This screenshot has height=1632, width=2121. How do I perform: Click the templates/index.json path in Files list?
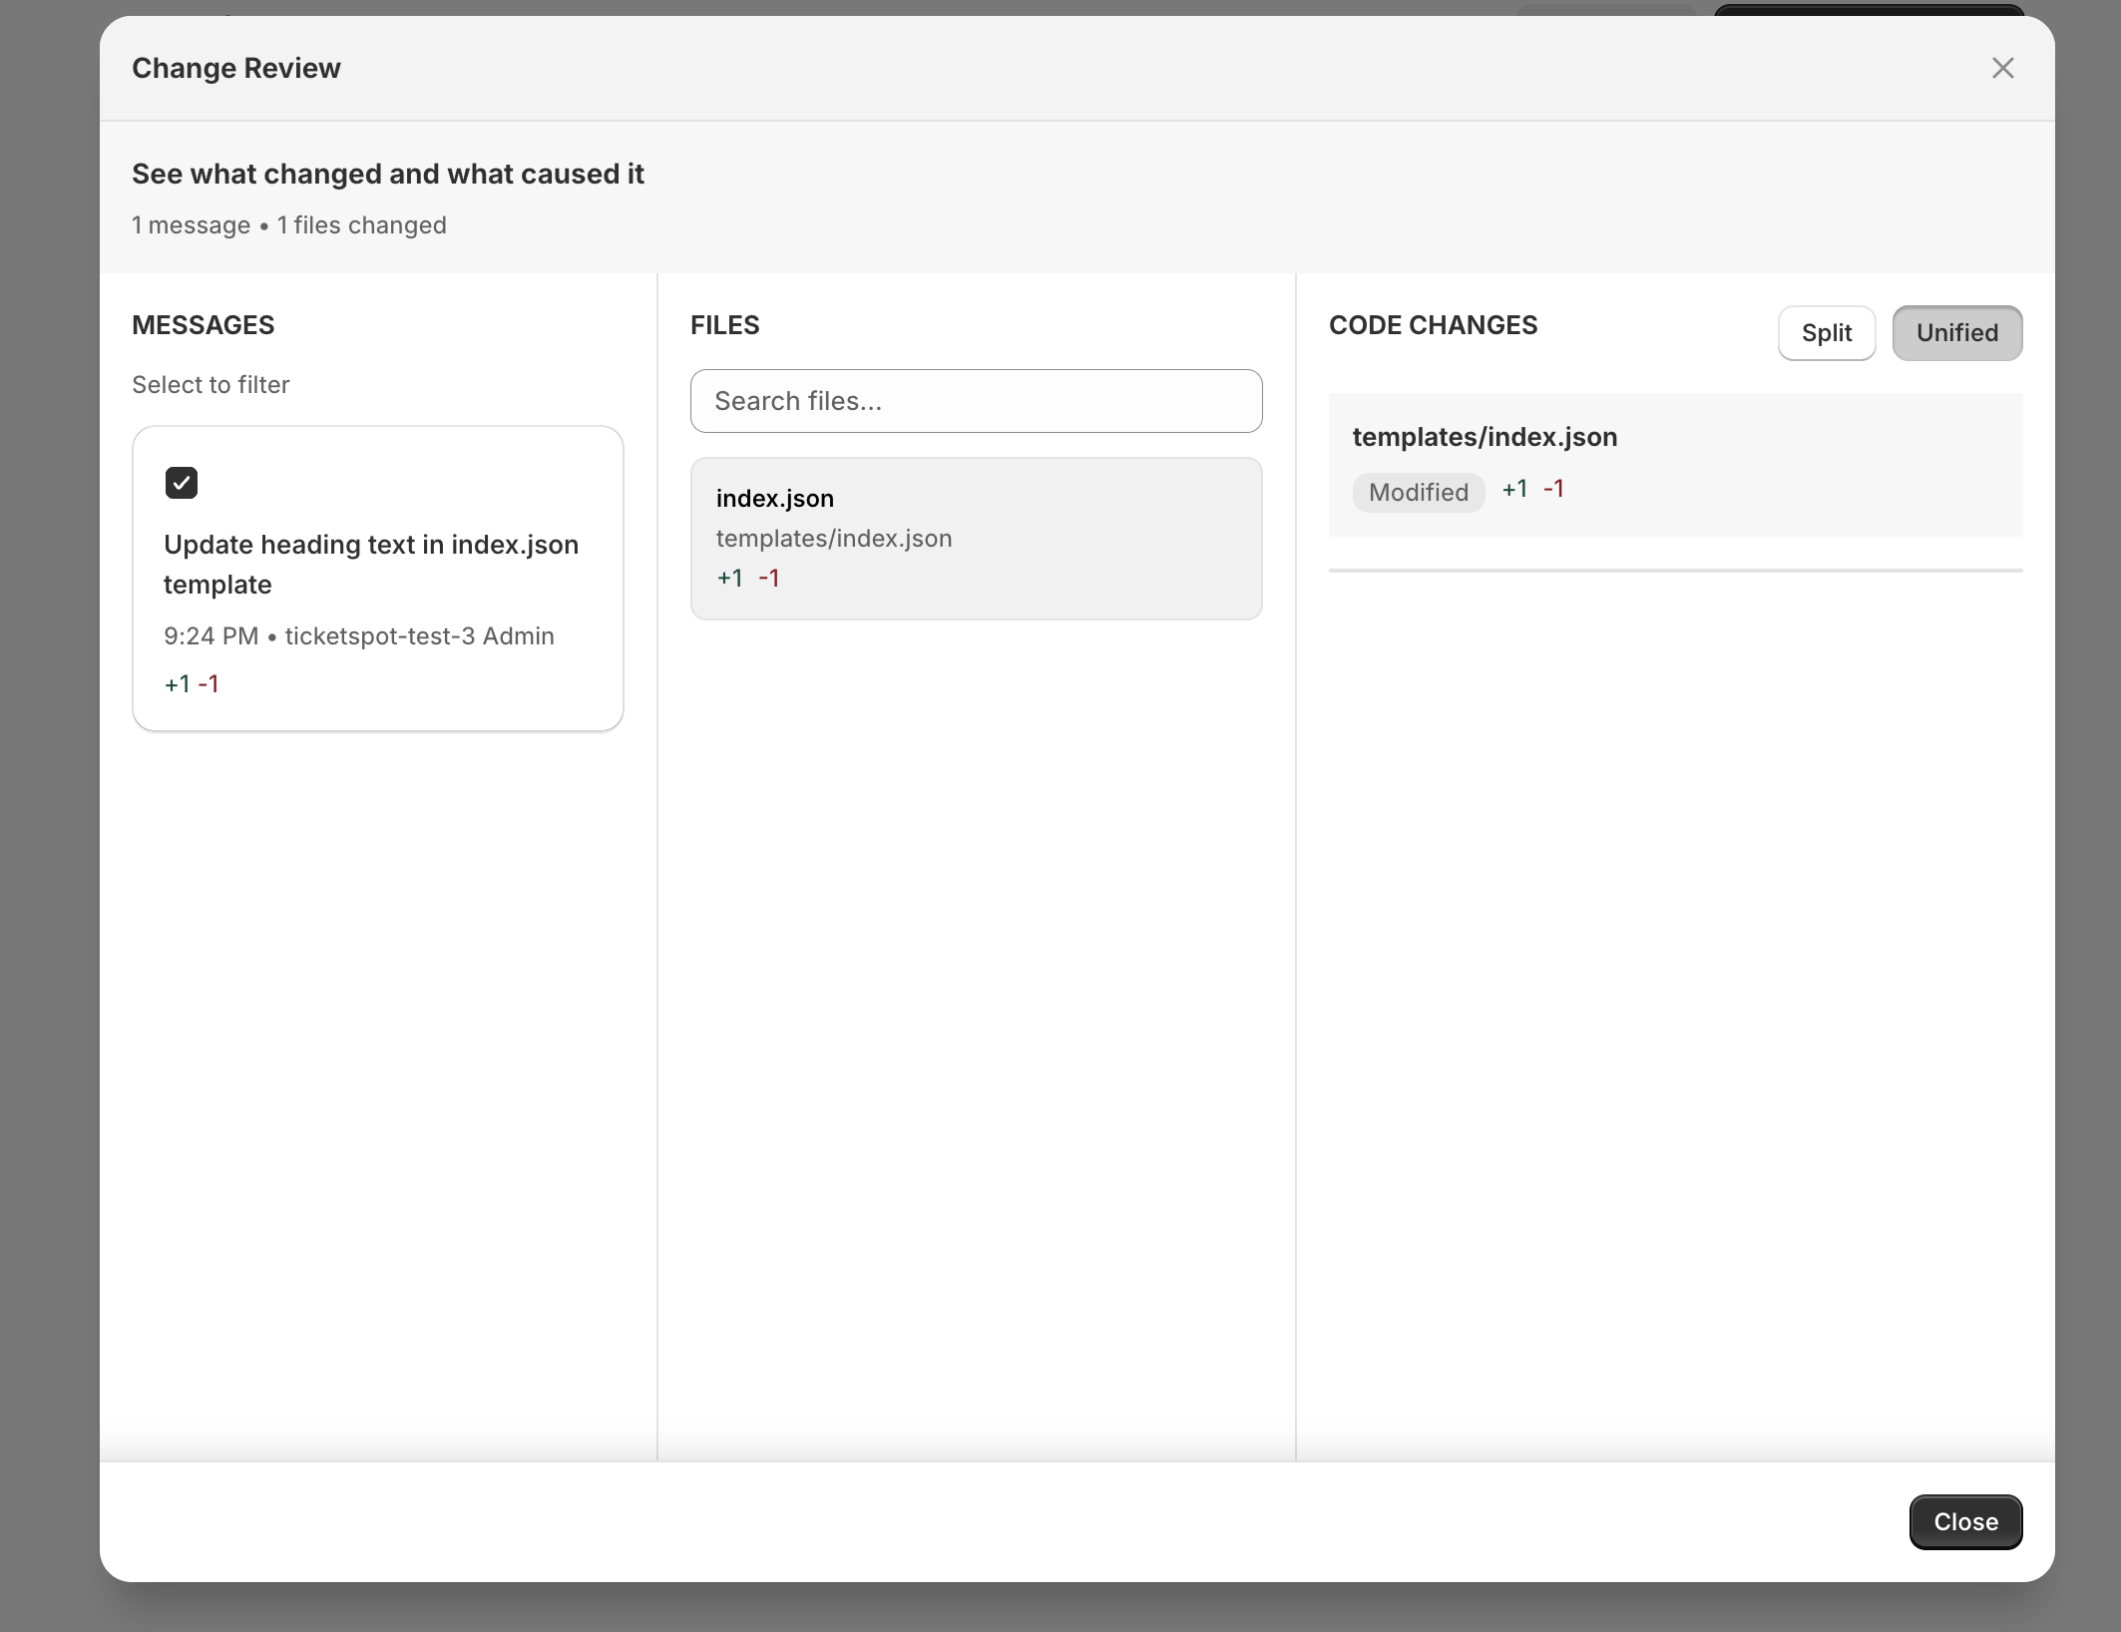point(833,539)
